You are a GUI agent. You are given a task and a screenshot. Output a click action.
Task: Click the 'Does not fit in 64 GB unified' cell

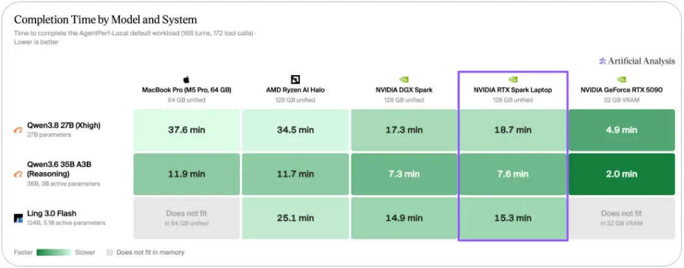pos(187,218)
